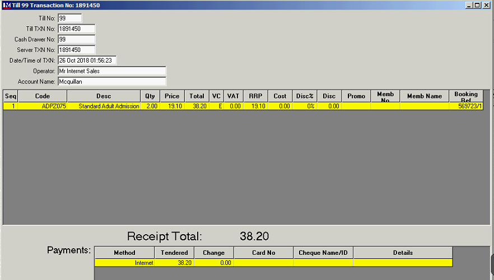494x280 pixels.
Task: Click the Price cell showing 19.10
Action: [x=172, y=106]
